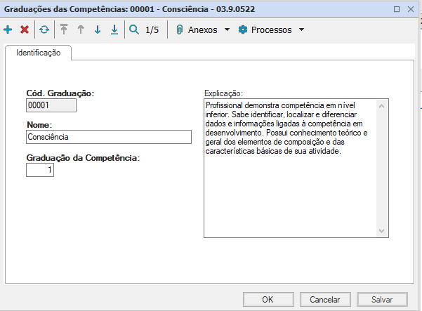The width and height of the screenshot is (422, 311).
Task: Click the Graduação da Competência number field
Action: coord(40,170)
